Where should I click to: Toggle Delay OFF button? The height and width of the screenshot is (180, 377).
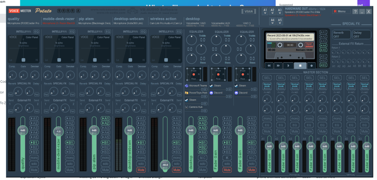362,35
